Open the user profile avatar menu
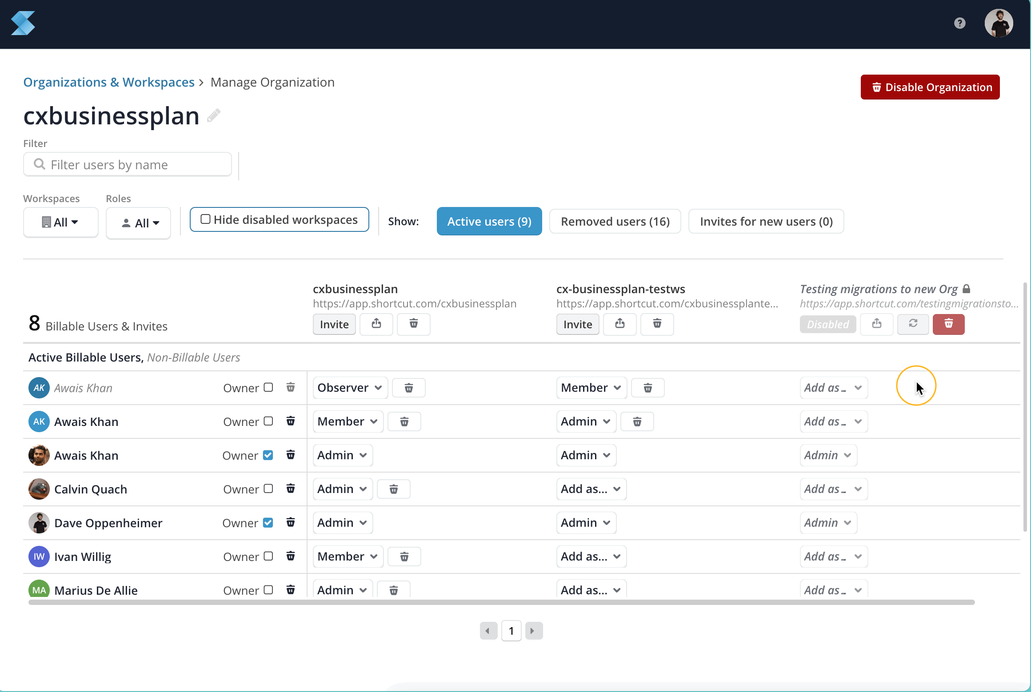Screen dimensions: 1031x692 coord(998,23)
